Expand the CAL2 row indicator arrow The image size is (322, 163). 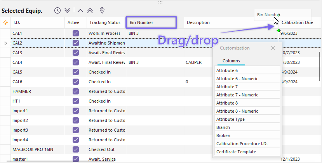point(5,43)
